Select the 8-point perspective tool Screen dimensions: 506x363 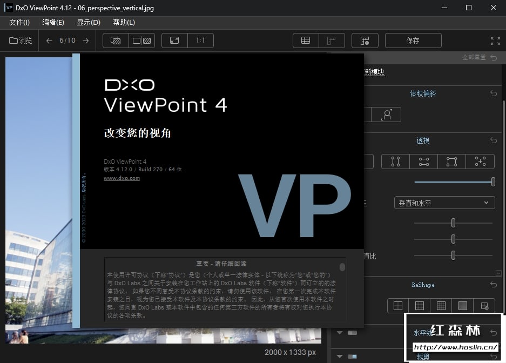coord(480,162)
